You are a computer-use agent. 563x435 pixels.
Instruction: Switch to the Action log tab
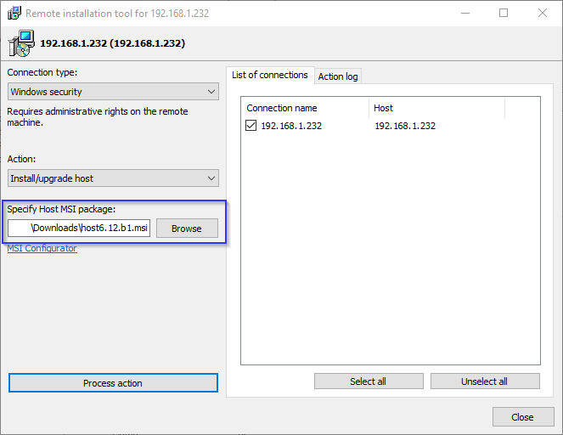pos(338,76)
